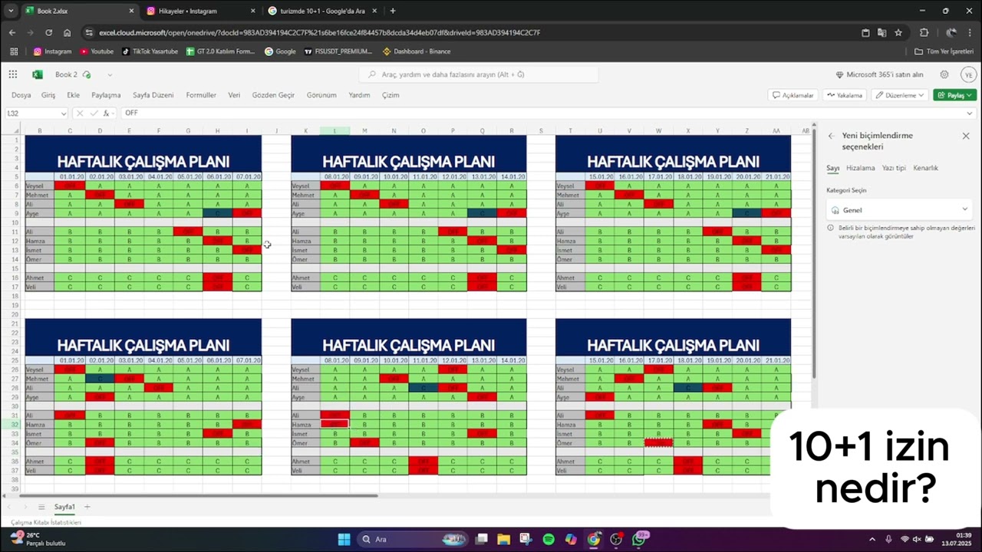
Task: Open the green Paylaş dropdown button
Action: pos(954,95)
